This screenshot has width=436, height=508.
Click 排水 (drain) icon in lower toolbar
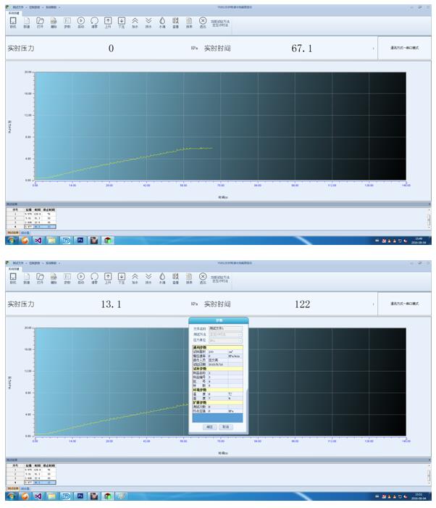pyautogui.click(x=148, y=278)
